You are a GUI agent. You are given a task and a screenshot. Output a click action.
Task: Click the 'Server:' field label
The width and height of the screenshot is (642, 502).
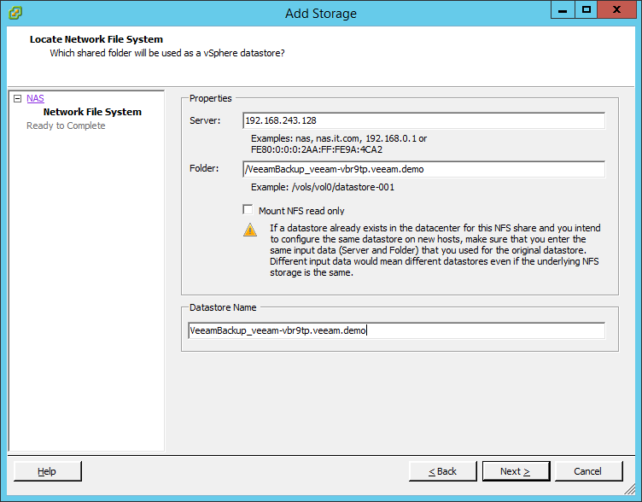pos(205,120)
